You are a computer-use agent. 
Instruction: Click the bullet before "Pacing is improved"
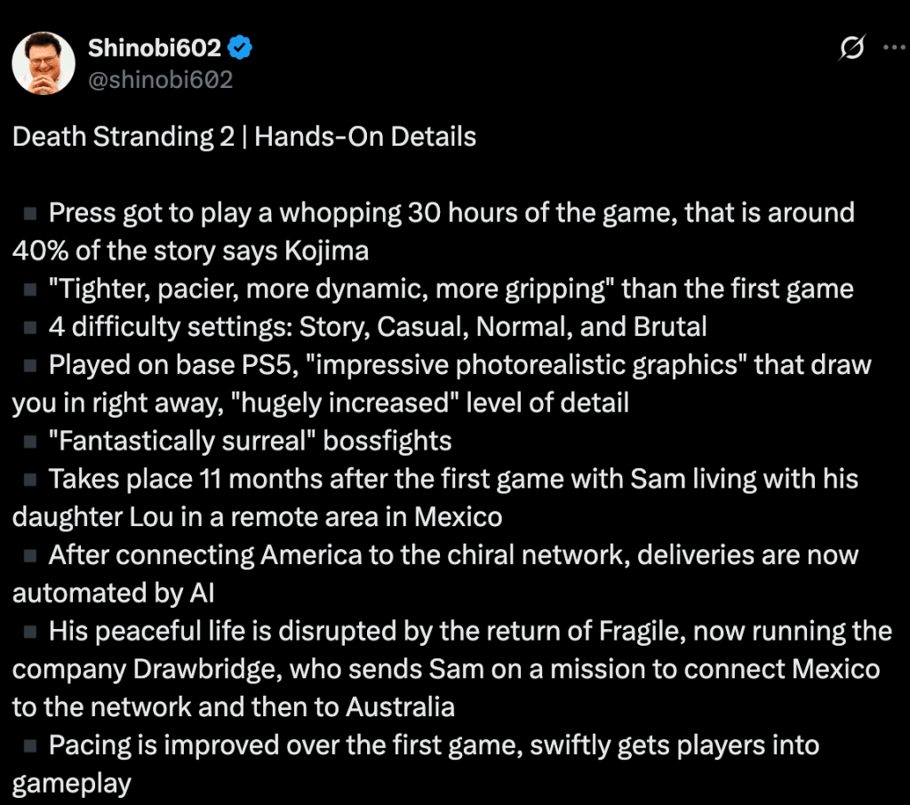tap(29, 745)
